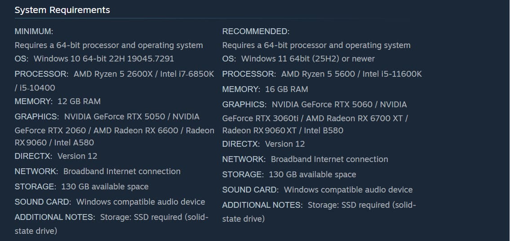Viewport: 510px width, 241px height.
Task: Click the recommended OS Windows 11 line
Action: click(x=298, y=59)
